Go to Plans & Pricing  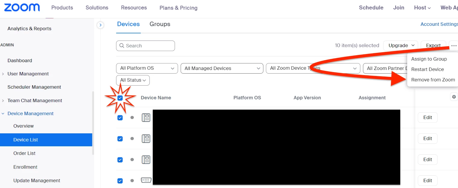pyautogui.click(x=179, y=8)
